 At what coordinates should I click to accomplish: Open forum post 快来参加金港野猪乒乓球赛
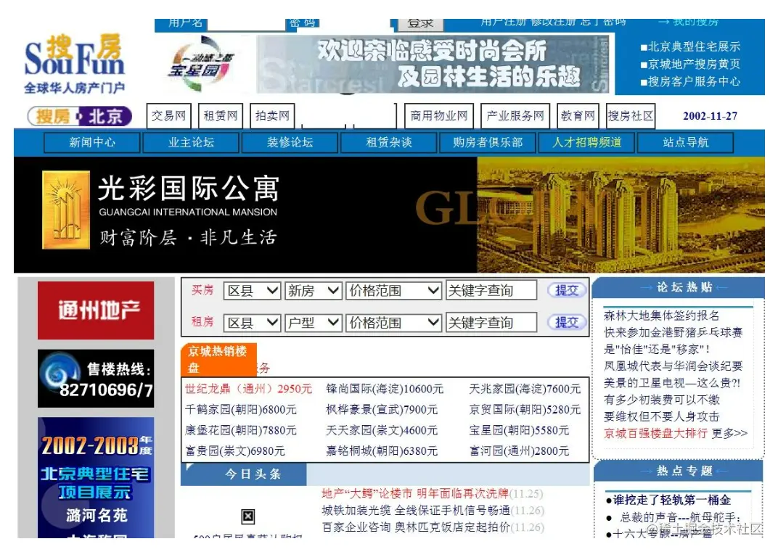[x=673, y=333]
